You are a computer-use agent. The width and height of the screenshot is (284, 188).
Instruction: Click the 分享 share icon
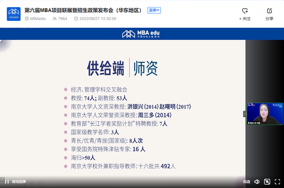pyautogui.click(x=269, y=11)
